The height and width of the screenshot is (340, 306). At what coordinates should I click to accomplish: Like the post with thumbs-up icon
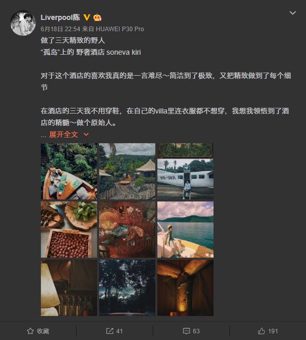click(x=262, y=331)
